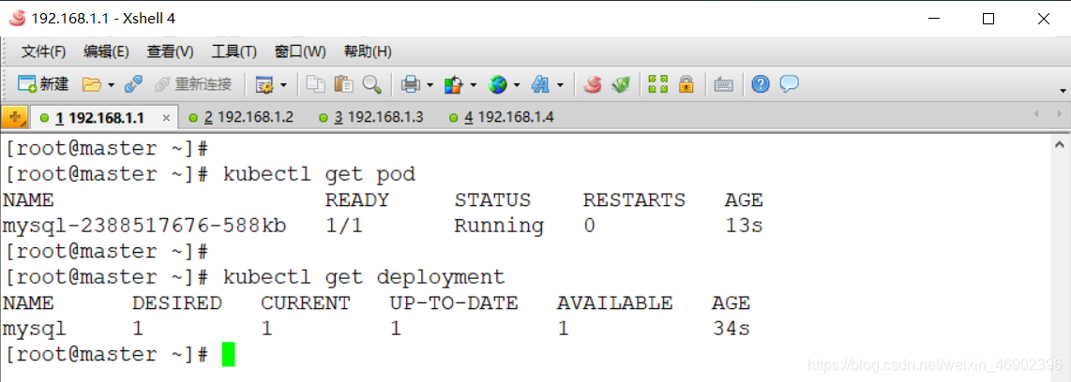The width and height of the screenshot is (1071, 382).
Task: Click the speech bubble feedback icon
Action: point(790,84)
